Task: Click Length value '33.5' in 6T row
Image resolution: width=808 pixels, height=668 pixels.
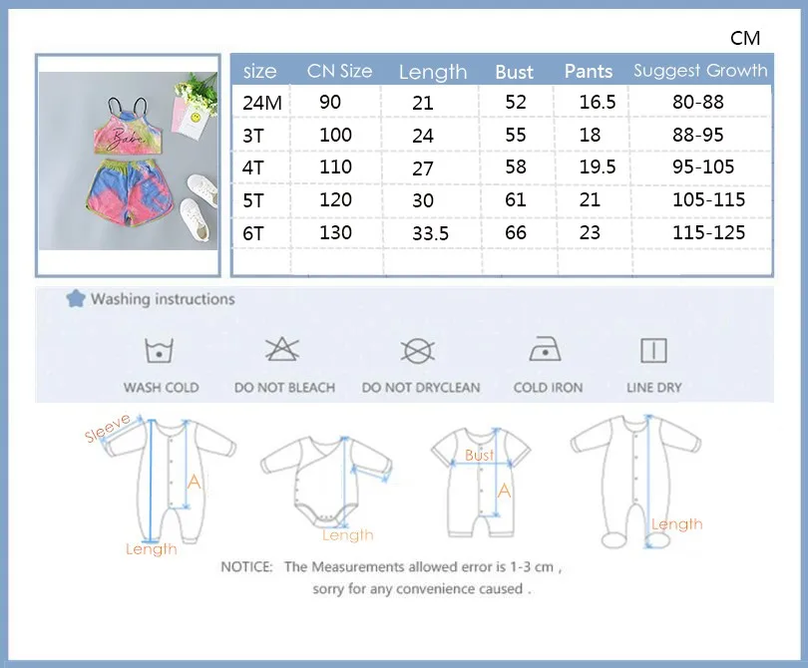Action: point(430,234)
